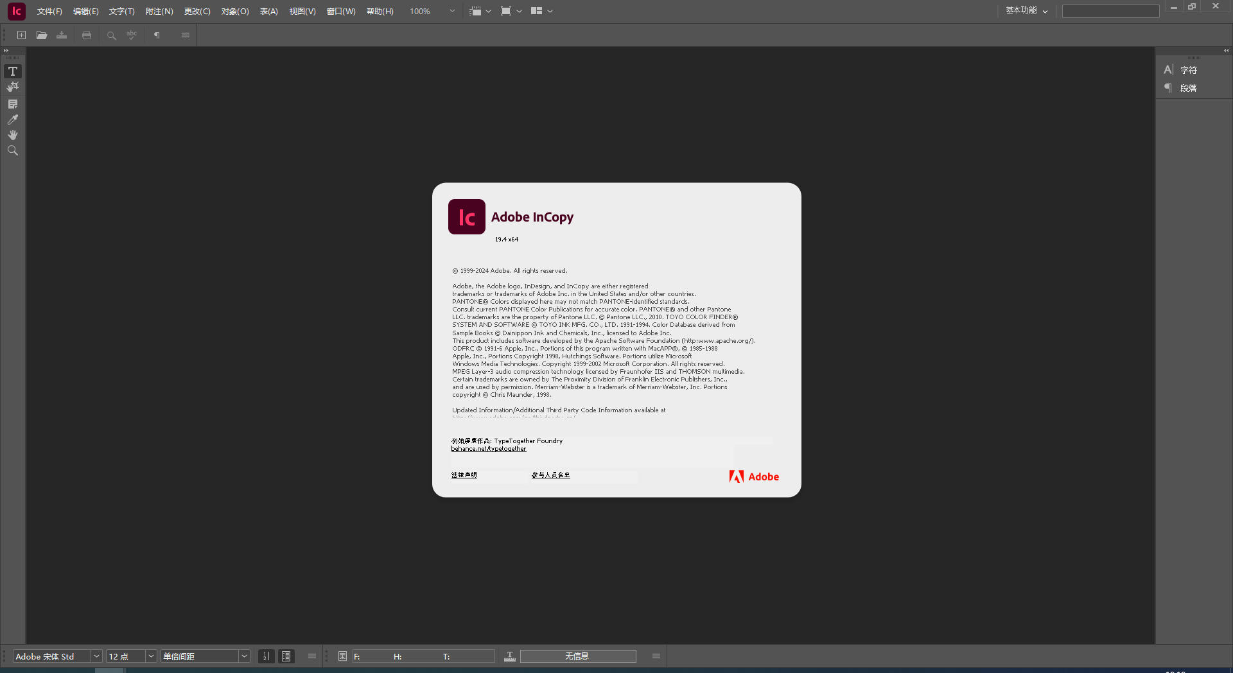Select the Zoom tool in the toolbox

pyautogui.click(x=13, y=150)
